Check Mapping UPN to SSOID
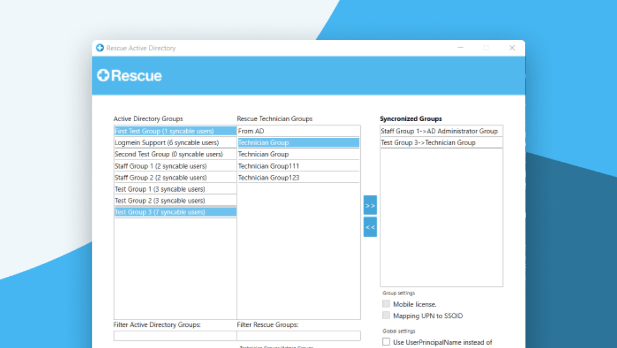Viewport: 617px width, 348px height. pyautogui.click(x=386, y=315)
